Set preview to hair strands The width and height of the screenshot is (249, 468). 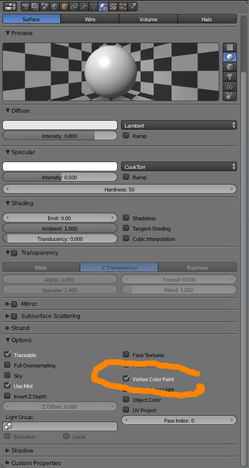[229, 86]
